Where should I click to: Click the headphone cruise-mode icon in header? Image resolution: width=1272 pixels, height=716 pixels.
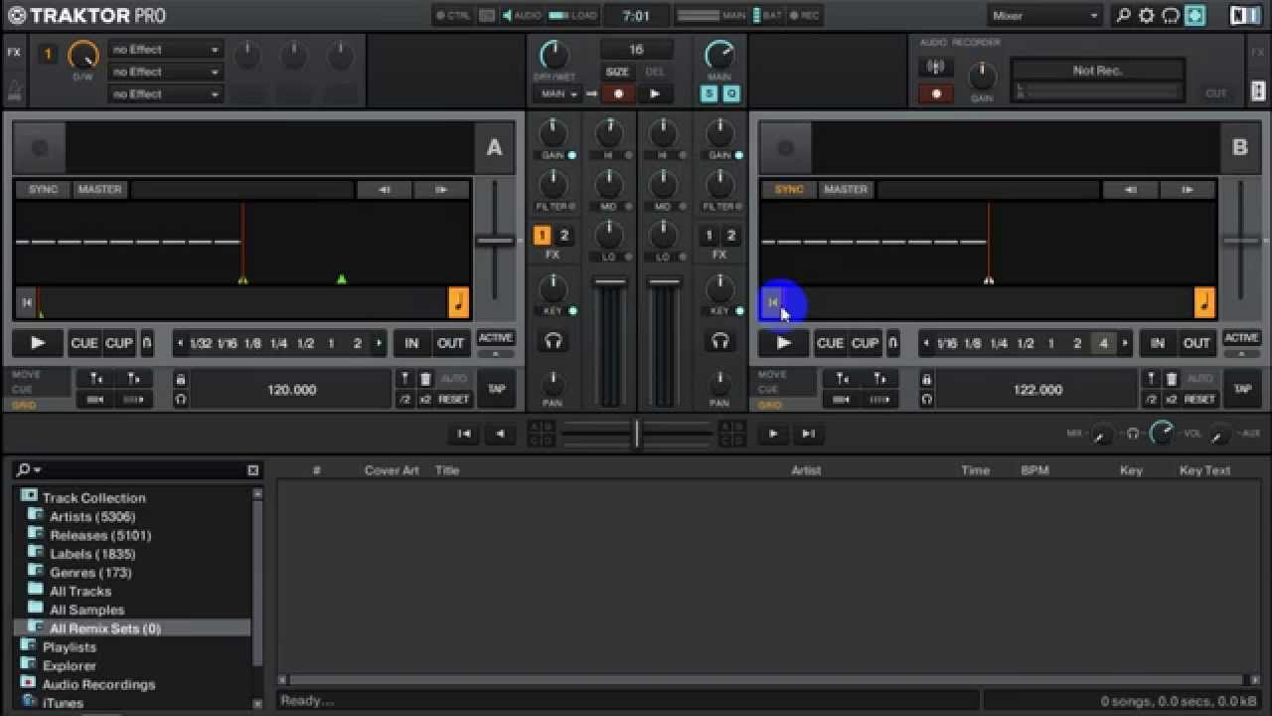pyautogui.click(x=1170, y=15)
